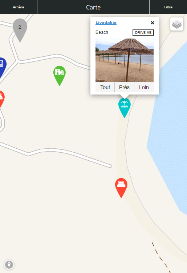Screen dimensions: 187x273
Task: Go back using the Arrière button
Action: coord(19,7)
